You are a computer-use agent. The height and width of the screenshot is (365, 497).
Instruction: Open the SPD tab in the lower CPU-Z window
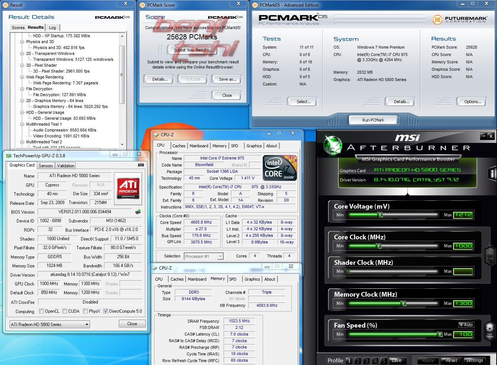click(232, 279)
